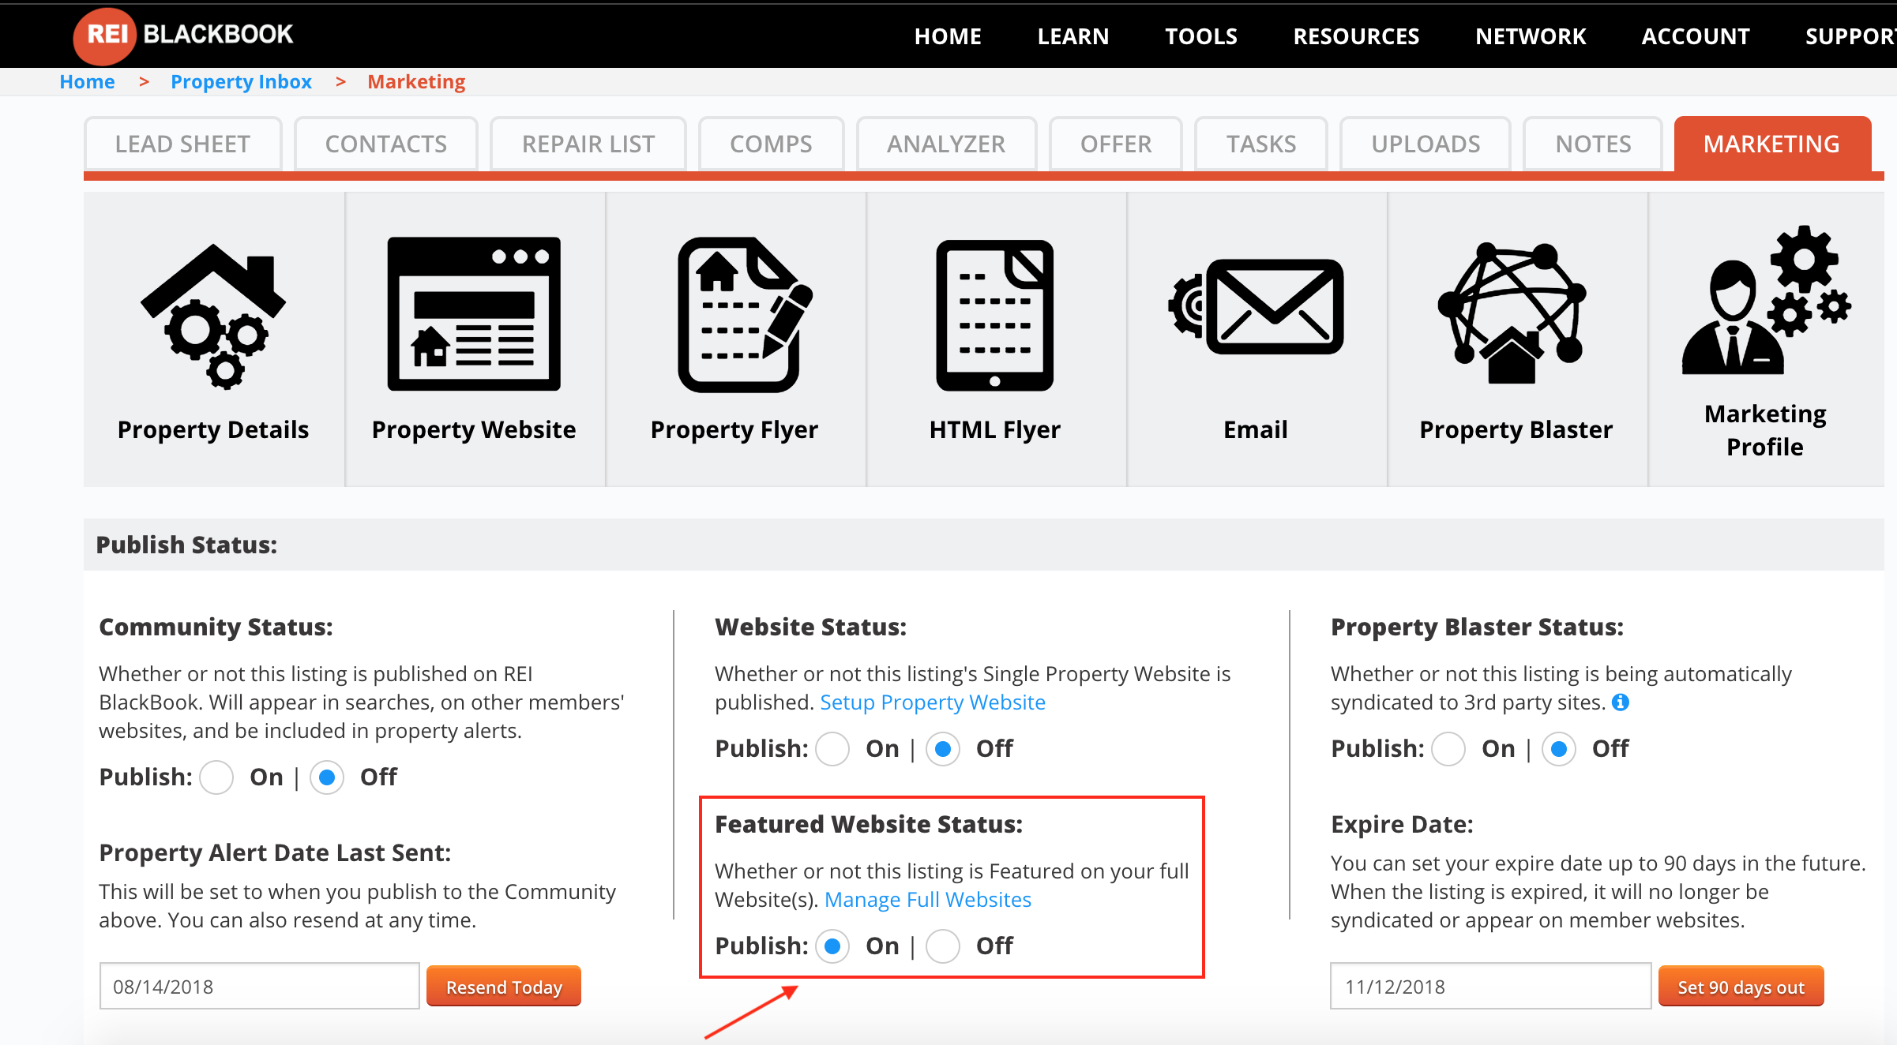Edit the Expire Date field
Image resolution: width=1897 pixels, height=1045 pixels.
1490,987
